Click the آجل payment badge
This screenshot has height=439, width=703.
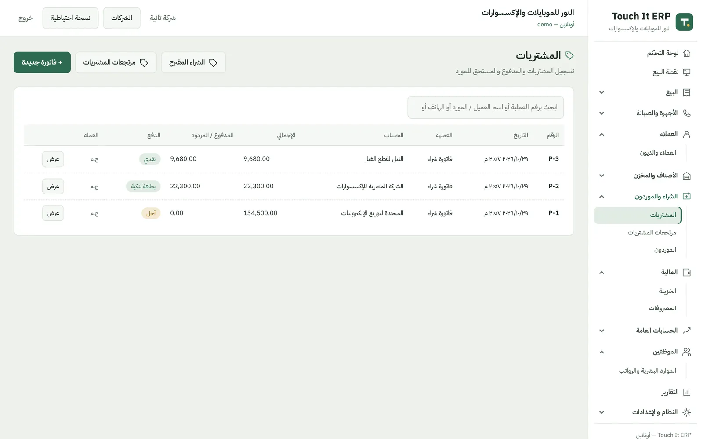[x=151, y=213]
